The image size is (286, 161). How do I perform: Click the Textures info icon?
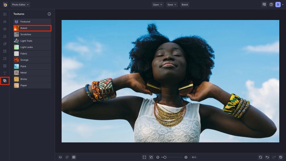(49, 14)
